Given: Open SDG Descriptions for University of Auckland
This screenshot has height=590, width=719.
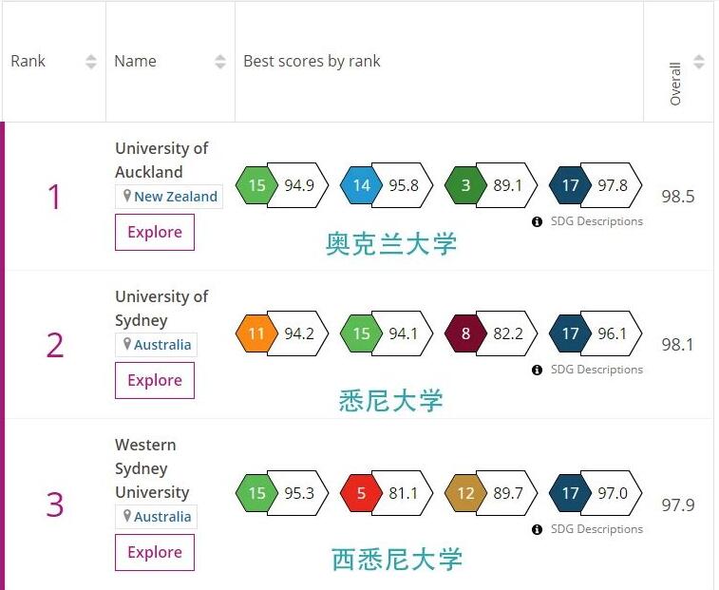Looking at the screenshot, I should pos(596,221).
